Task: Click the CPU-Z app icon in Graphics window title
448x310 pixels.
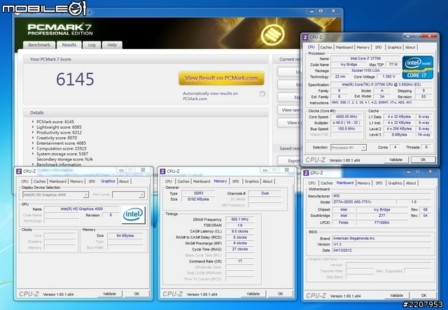Action: 19,171
